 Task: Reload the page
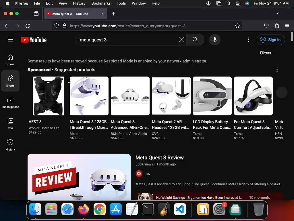[x=28, y=26]
